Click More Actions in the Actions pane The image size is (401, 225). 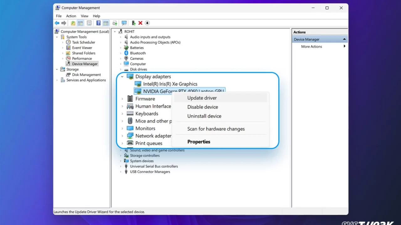tap(311, 47)
